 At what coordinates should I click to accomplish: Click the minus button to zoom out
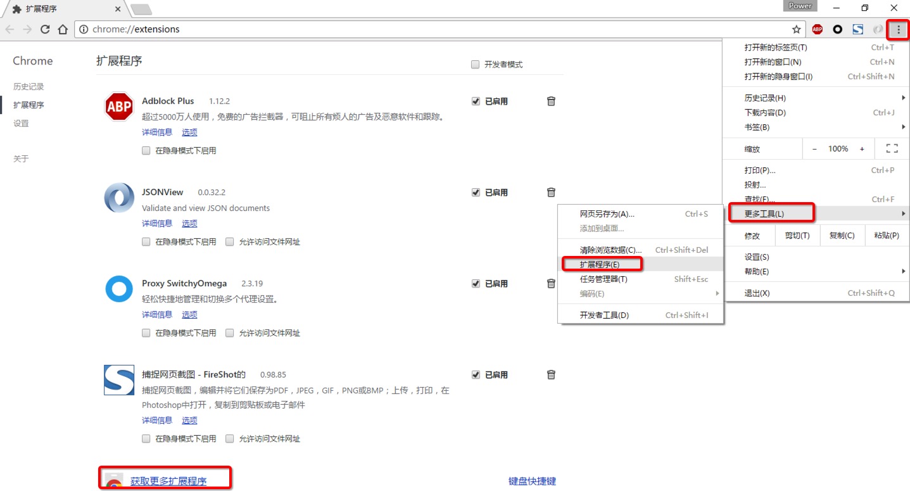point(814,148)
